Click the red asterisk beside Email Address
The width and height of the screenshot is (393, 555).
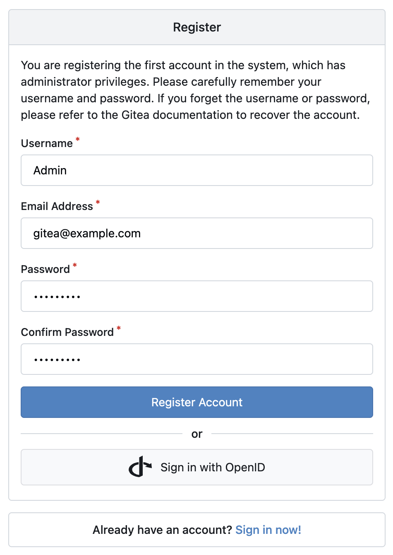[98, 203]
